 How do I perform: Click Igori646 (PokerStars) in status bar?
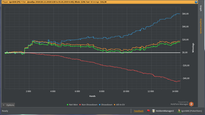click(192, 111)
